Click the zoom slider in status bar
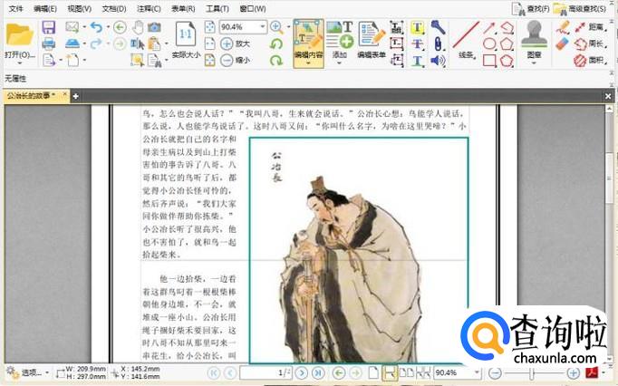Viewport: 618px width, 386px height. click(x=532, y=372)
